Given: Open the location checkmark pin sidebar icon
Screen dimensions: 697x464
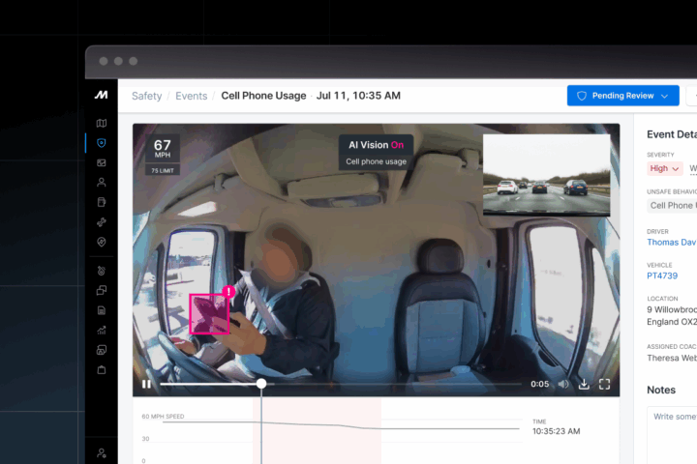Looking at the screenshot, I should (x=102, y=242).
